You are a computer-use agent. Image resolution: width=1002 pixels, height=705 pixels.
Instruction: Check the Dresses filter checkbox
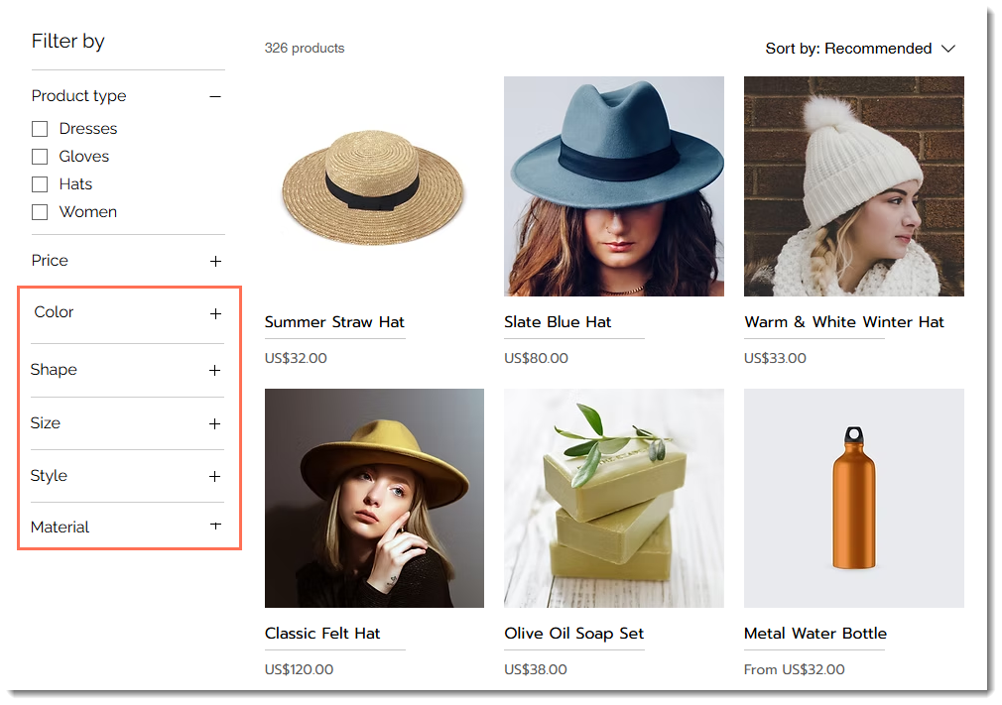point(40,128)
